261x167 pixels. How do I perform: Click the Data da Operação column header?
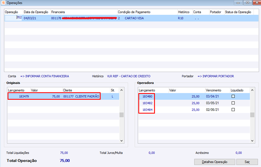point(36,12)
